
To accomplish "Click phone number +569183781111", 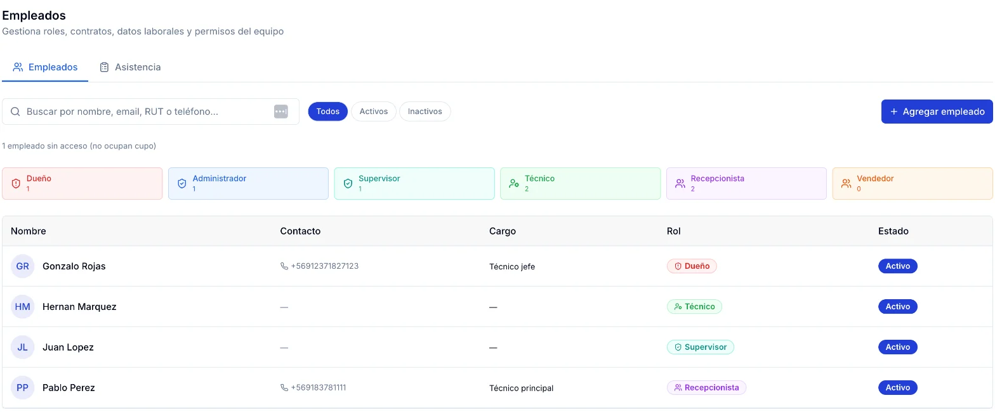I will coord(319,387).
